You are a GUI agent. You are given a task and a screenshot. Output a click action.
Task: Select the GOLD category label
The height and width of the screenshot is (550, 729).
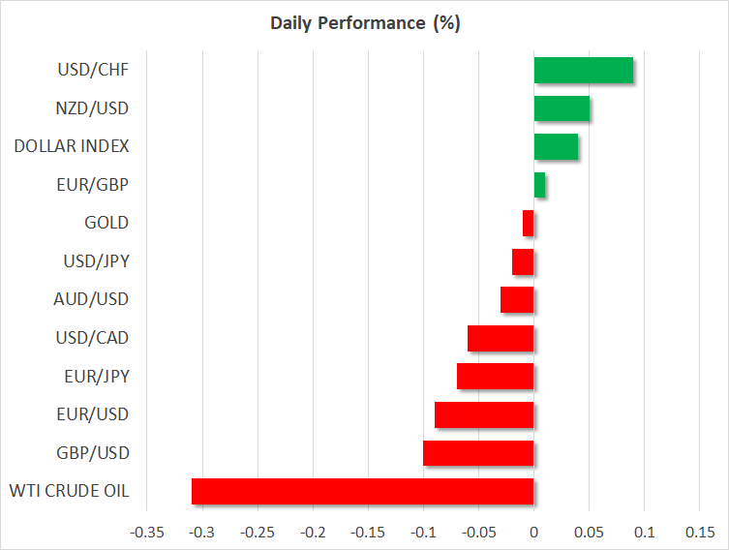point(106,223)
